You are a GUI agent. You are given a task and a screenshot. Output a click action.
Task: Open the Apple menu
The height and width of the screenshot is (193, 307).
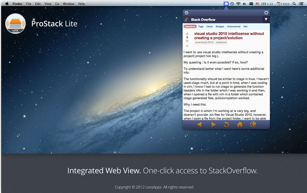click(7, 4)
